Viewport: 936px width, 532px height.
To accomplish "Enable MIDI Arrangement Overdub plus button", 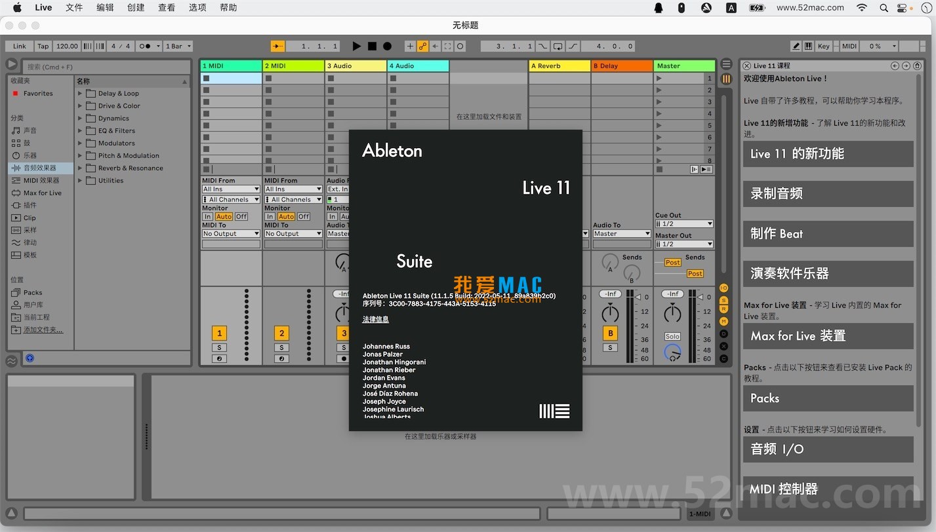I will coord(410,47).
